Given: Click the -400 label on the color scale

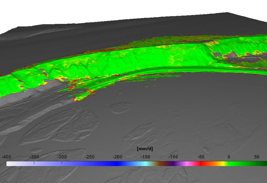Looking at the screenshot, I should (x=6, y=157).
